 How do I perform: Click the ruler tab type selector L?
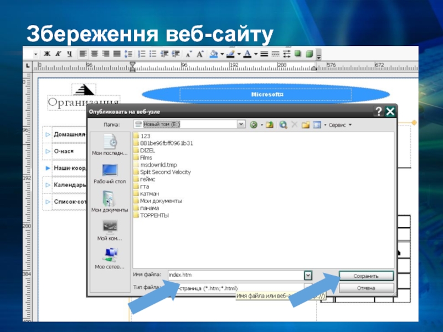27,66
